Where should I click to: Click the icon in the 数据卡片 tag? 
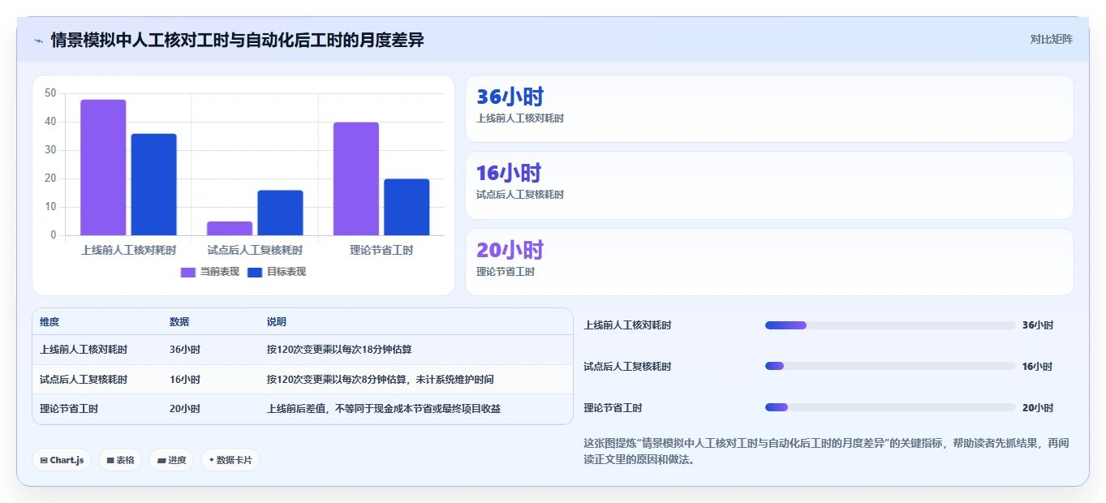click(x=211, y=459)
